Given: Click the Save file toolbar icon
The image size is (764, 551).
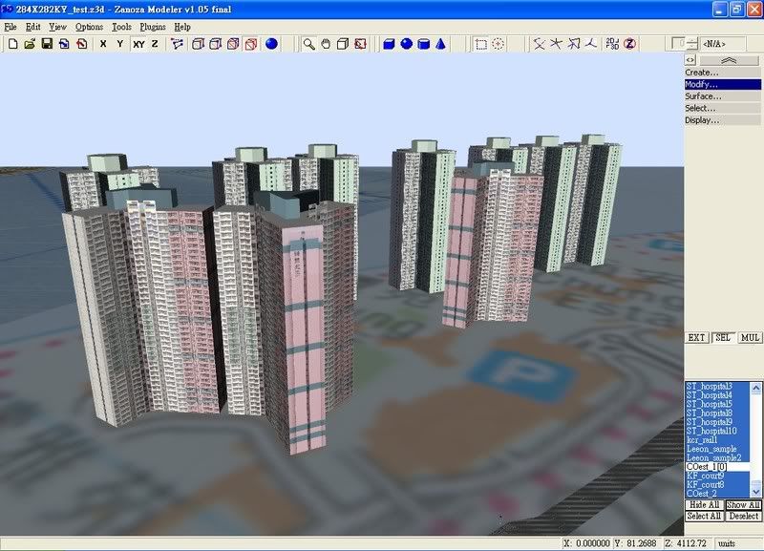Looking at the screenshot, I should [x=47, y=44].
